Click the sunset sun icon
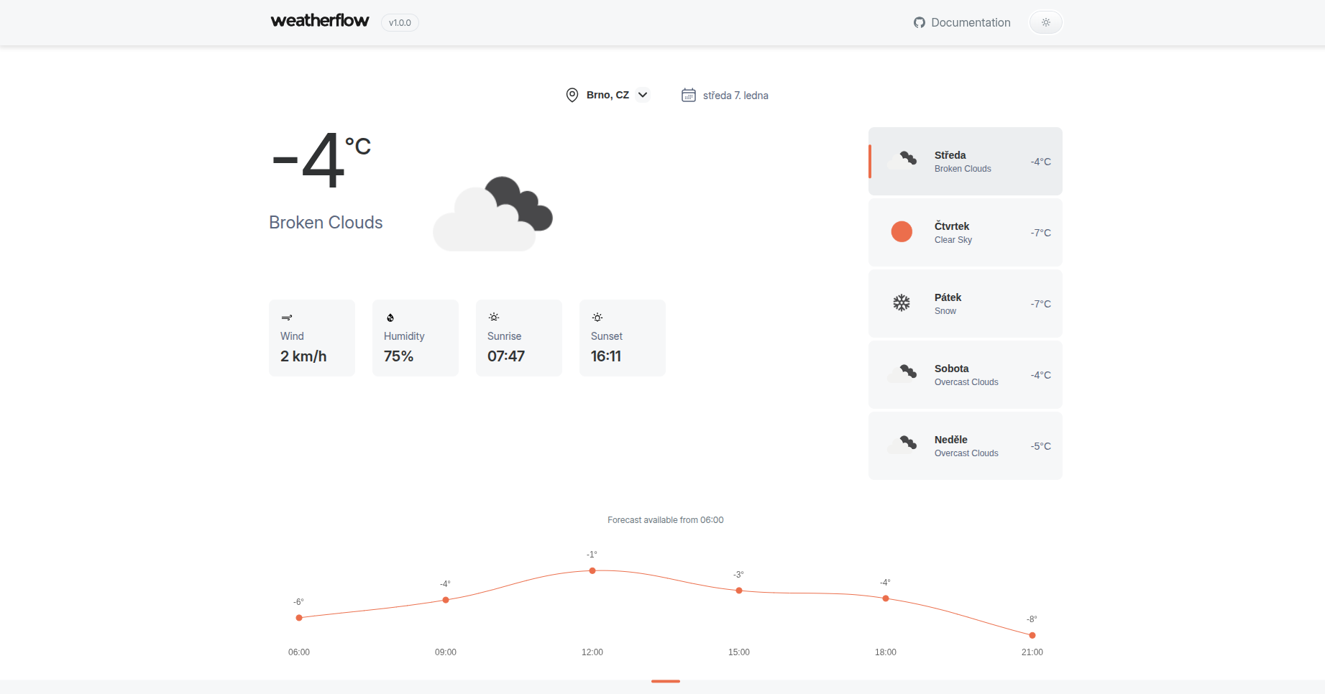1325x694 pixels. (597, 316)
